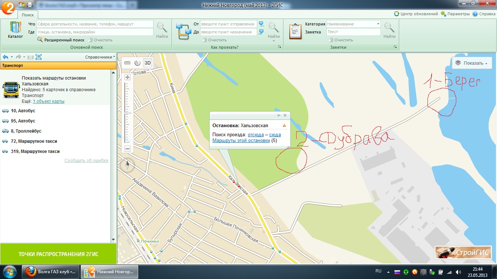Open the Справочники dropdown
This screenshot has height=279, width=497.
click(100, 57)
